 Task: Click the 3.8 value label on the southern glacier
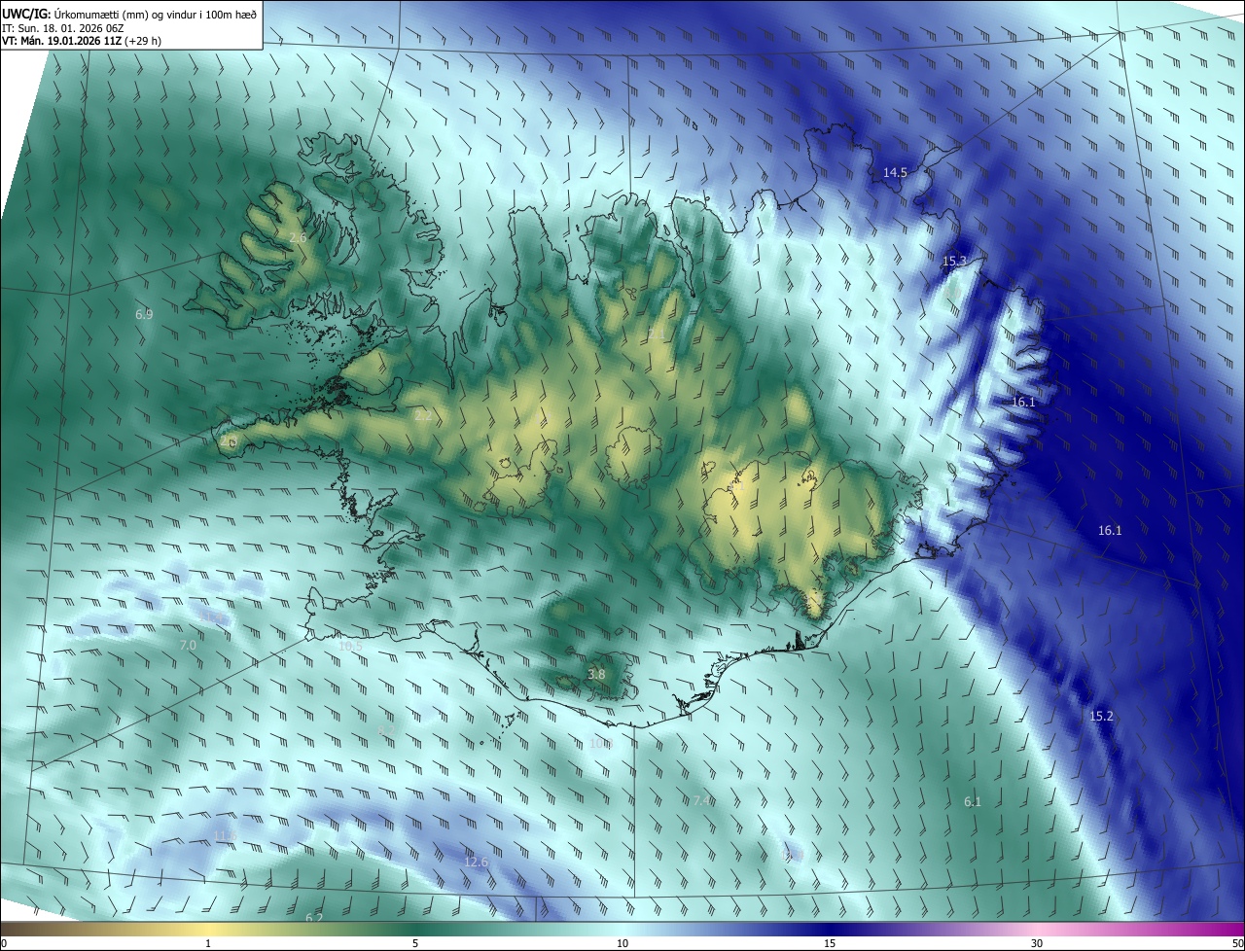point(596,674)
